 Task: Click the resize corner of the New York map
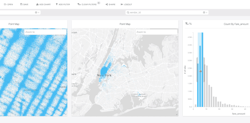(x=176, y=114)
